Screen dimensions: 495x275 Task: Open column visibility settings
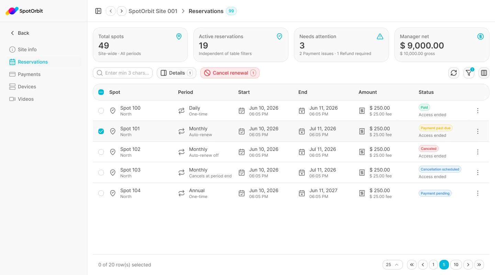(x=484, y=73)
